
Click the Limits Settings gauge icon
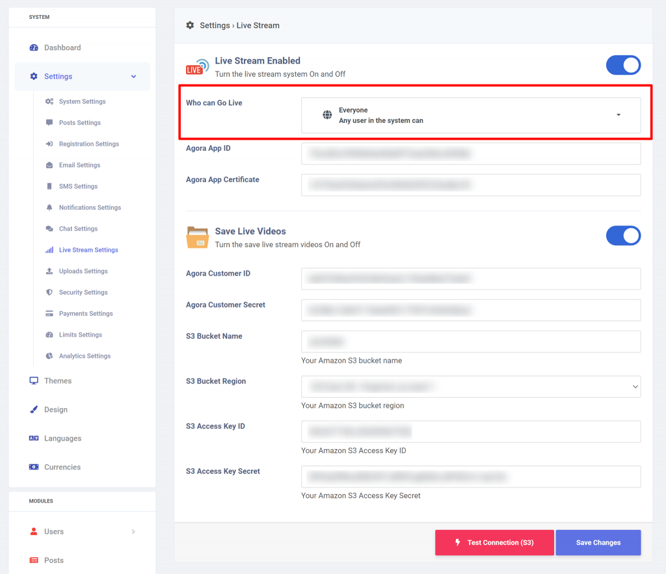pos(49,335)
